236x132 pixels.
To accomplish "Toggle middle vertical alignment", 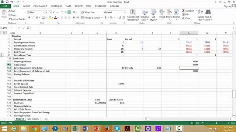I will click(x=66, y=12).
